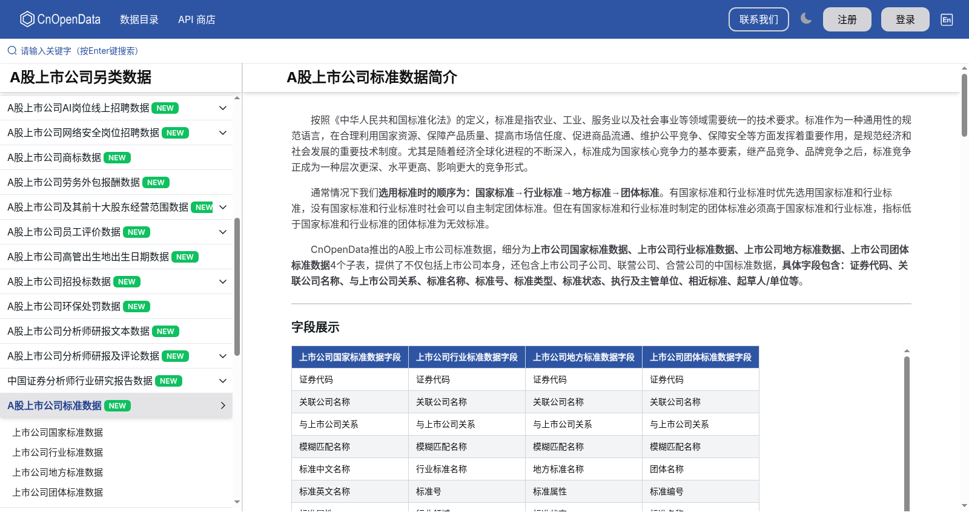The image size is (969, 521).
Task: Click 标准编号 table cell
Action: [701, 491]
